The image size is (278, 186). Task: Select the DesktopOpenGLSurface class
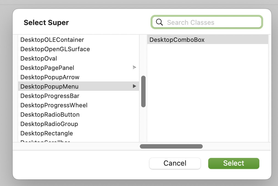(x=79, y=49)
